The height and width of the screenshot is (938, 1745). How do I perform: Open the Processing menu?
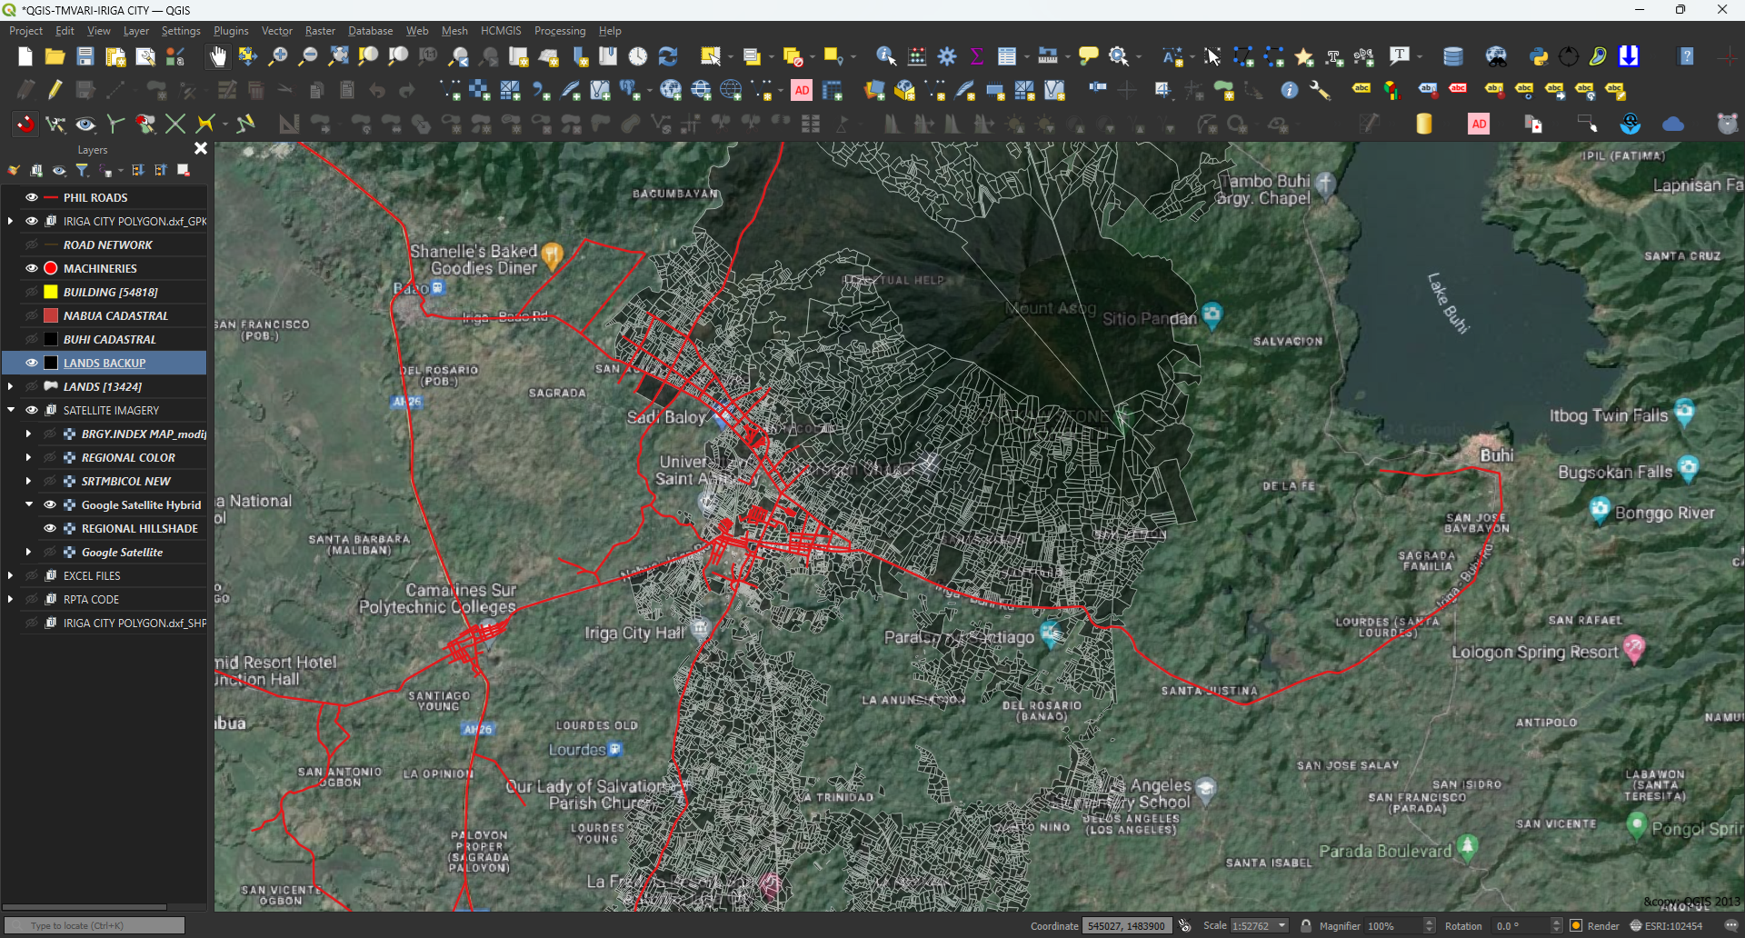pos(560,30)
